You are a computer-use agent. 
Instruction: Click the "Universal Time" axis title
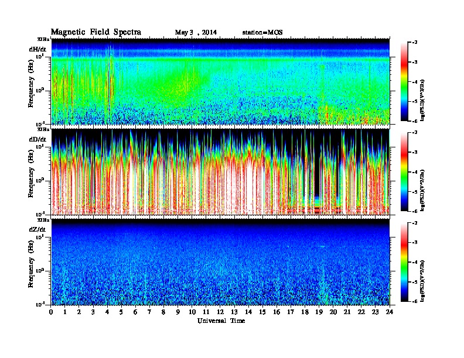click(221, 321)
